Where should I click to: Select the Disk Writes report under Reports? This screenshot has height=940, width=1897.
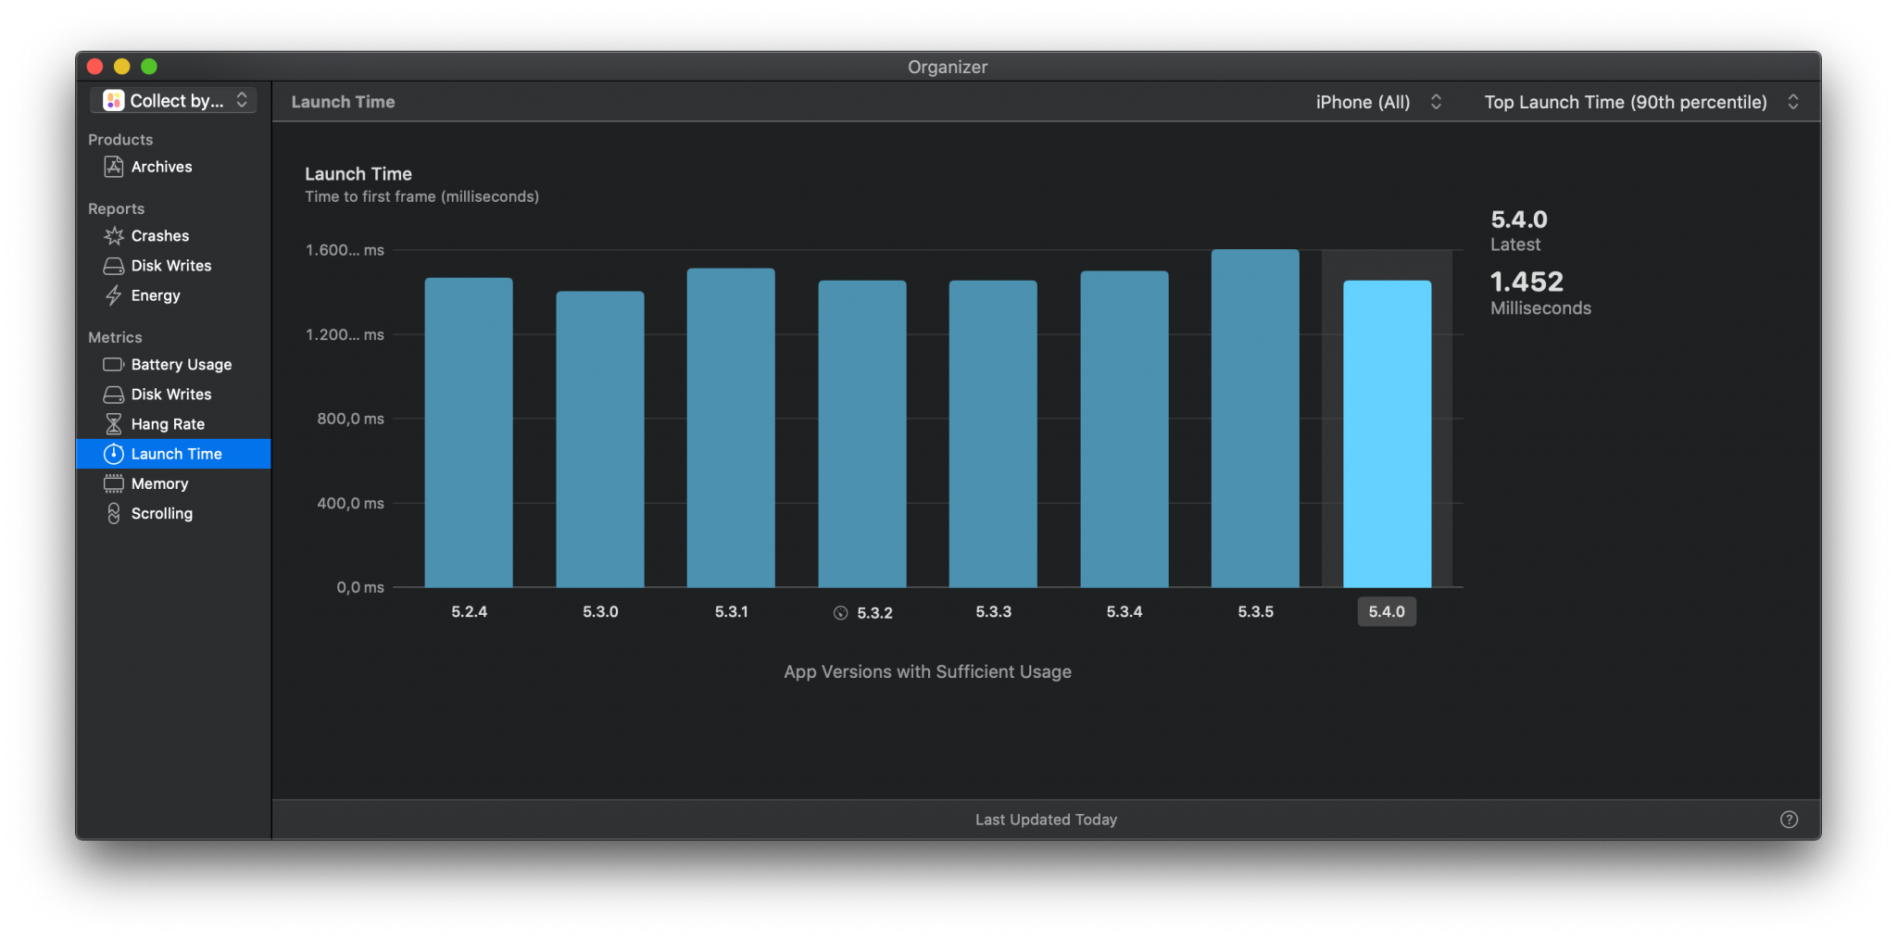[170, 265]
